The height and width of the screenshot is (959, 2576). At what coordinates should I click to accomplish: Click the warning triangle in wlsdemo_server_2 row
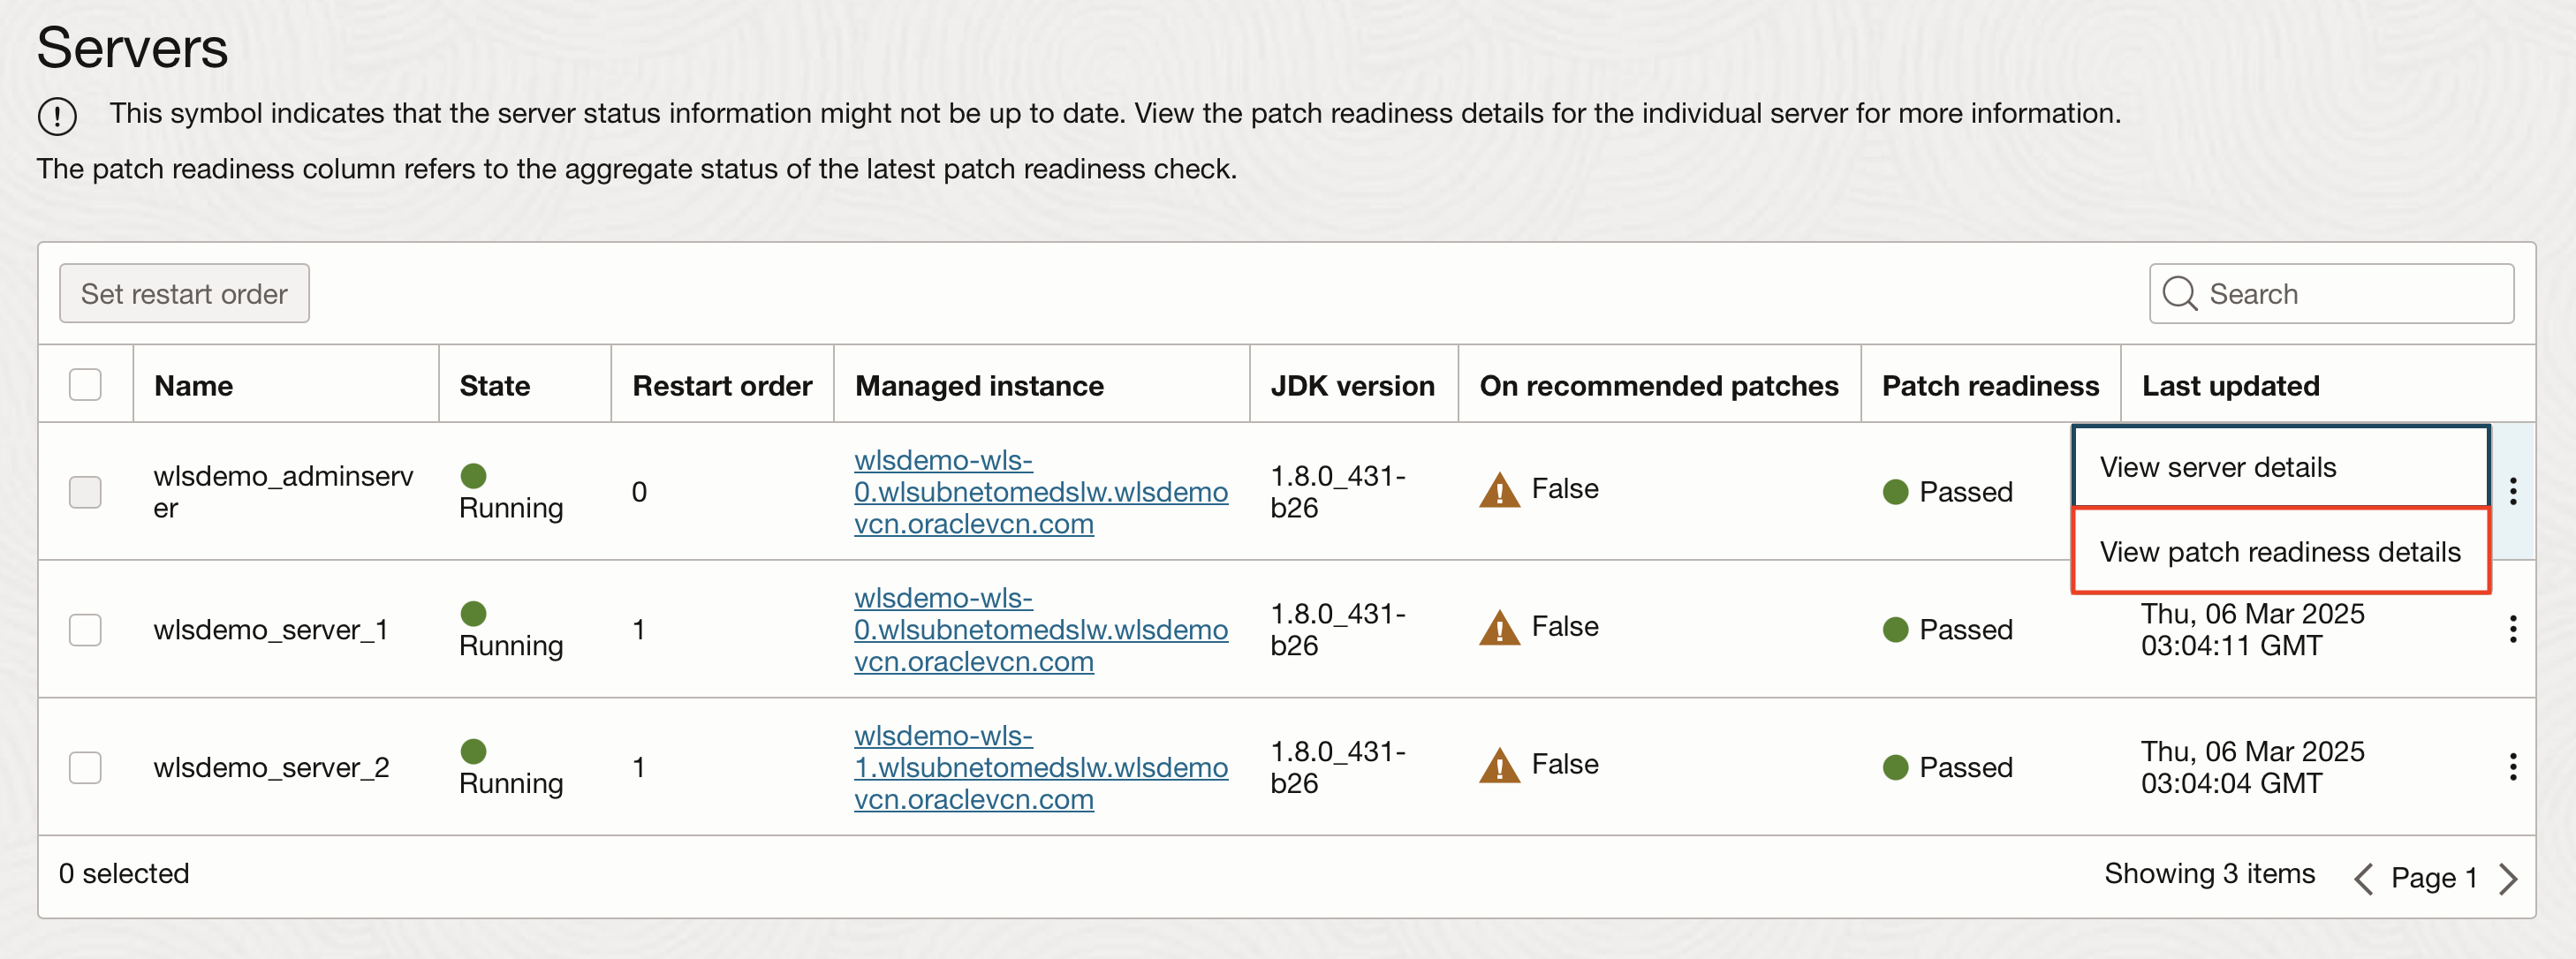pyautogui.click(x=1499, y=764)
